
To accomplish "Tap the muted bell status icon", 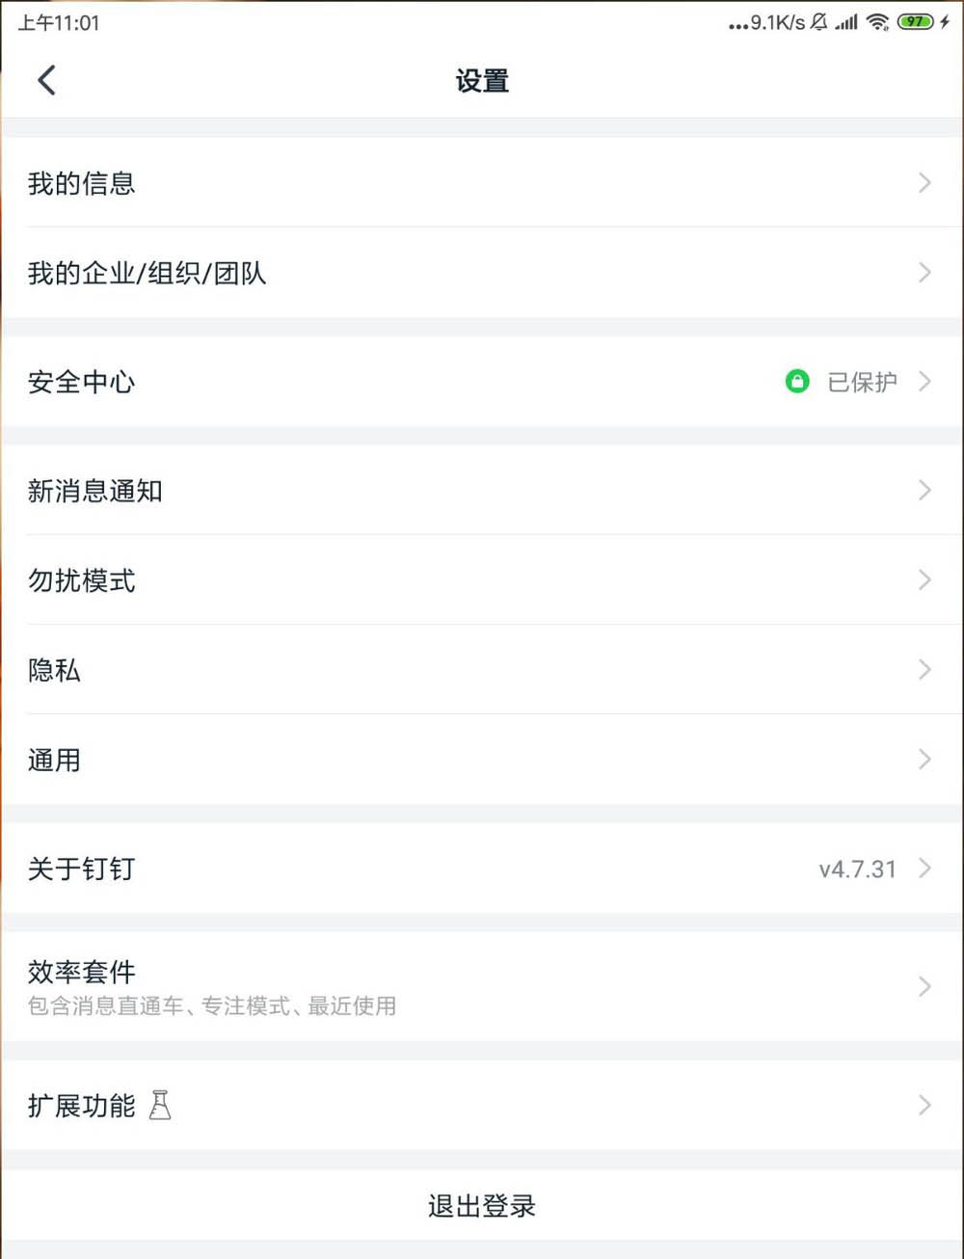I will coord(819,21).
